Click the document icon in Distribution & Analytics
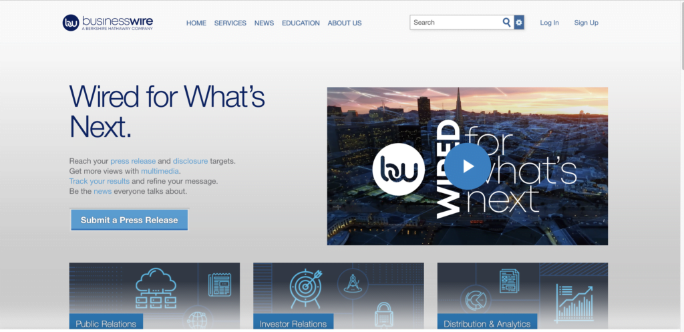684x332 pixels. [x=509, y=281]
